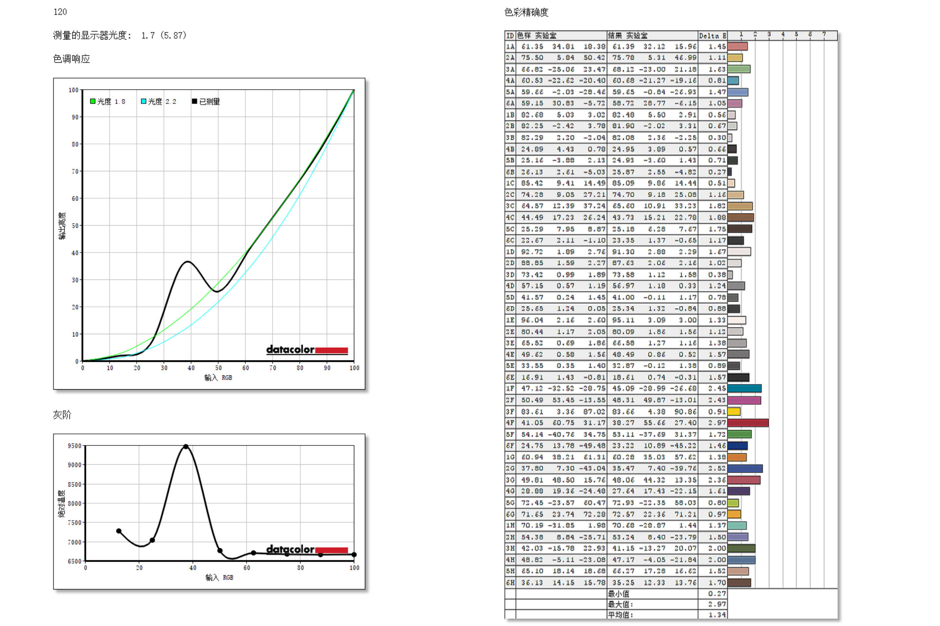Click cyan legend square for 光度 2.2
Viewport: 940px width, 626px height.
(x=143, y=101)
